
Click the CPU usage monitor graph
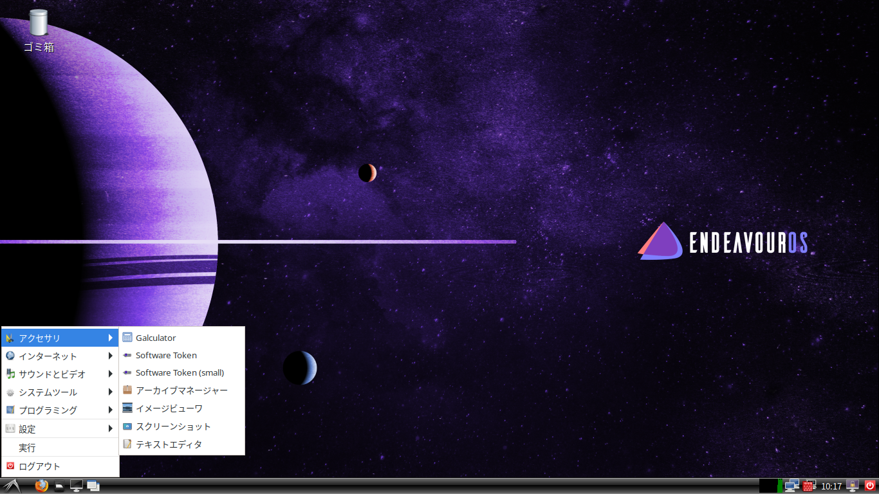[x=771, y=486]
